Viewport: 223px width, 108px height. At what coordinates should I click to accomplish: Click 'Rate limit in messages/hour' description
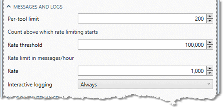[41, 58]
